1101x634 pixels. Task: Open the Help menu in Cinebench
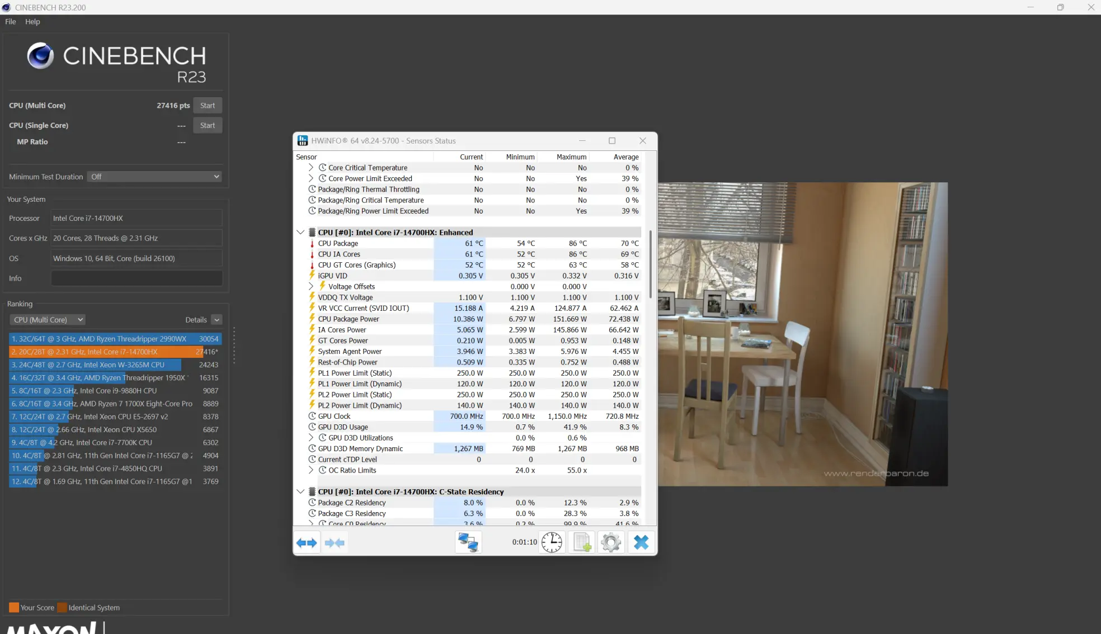[32, 22]
